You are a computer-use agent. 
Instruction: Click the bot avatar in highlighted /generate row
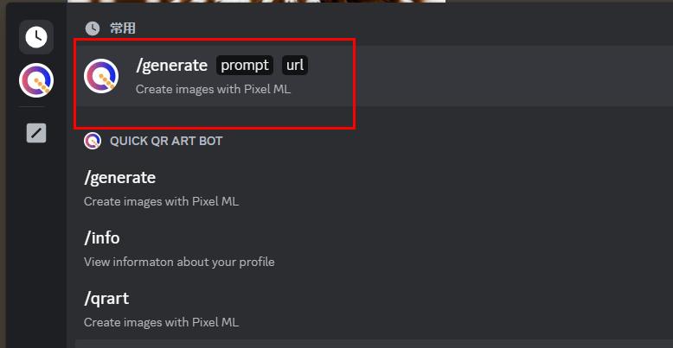pos(101,76)
